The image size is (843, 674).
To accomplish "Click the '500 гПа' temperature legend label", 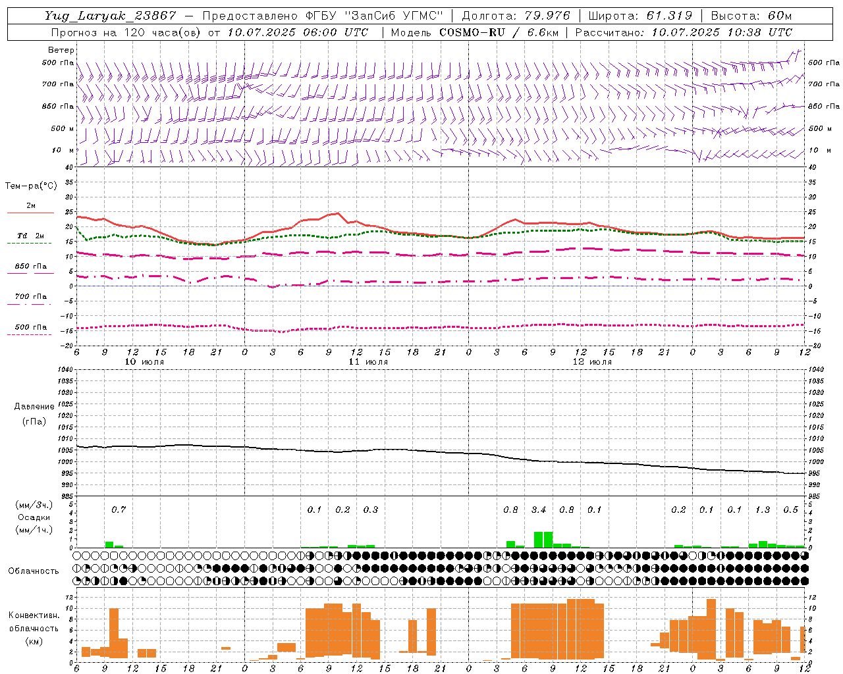I will pos(31,327).
